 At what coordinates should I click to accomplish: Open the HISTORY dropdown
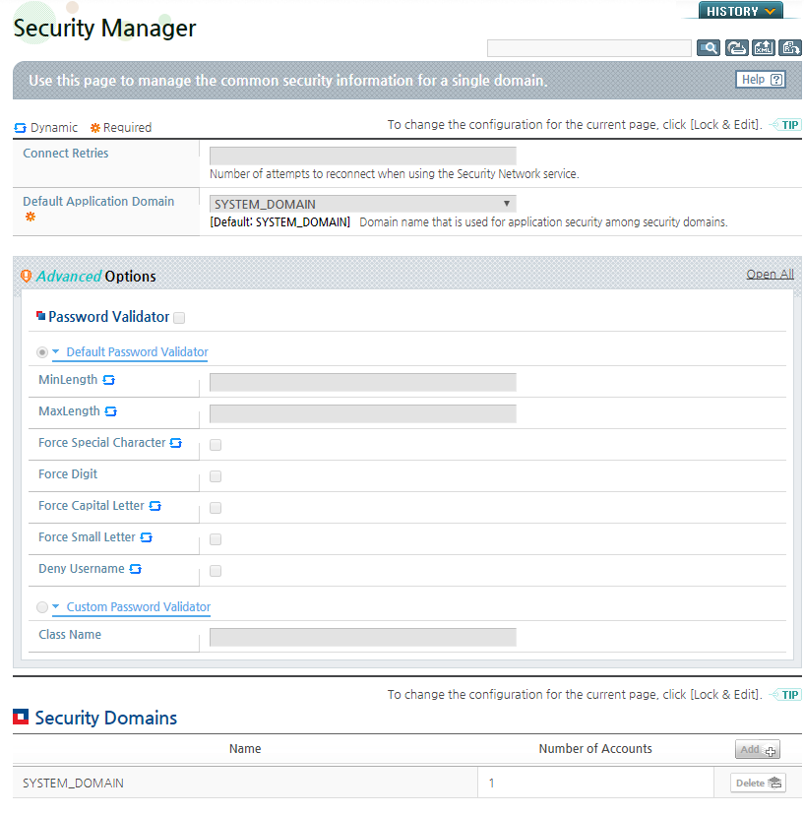pos(741,11)
